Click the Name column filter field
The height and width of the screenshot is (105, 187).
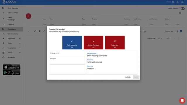tap(65, 24)
